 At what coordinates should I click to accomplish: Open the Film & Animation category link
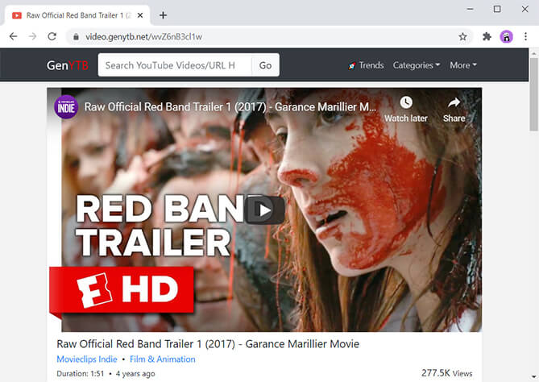tap(163, 359)
